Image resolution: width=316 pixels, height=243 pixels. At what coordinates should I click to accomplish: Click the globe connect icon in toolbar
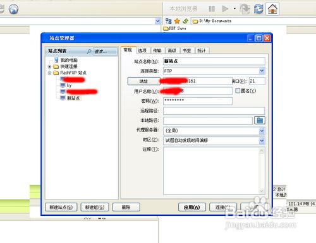click(x=13, y=9)
